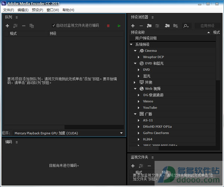Expand DNxHD MXF OP1a presets
The image size is (224, 187).
pos(139,127)
